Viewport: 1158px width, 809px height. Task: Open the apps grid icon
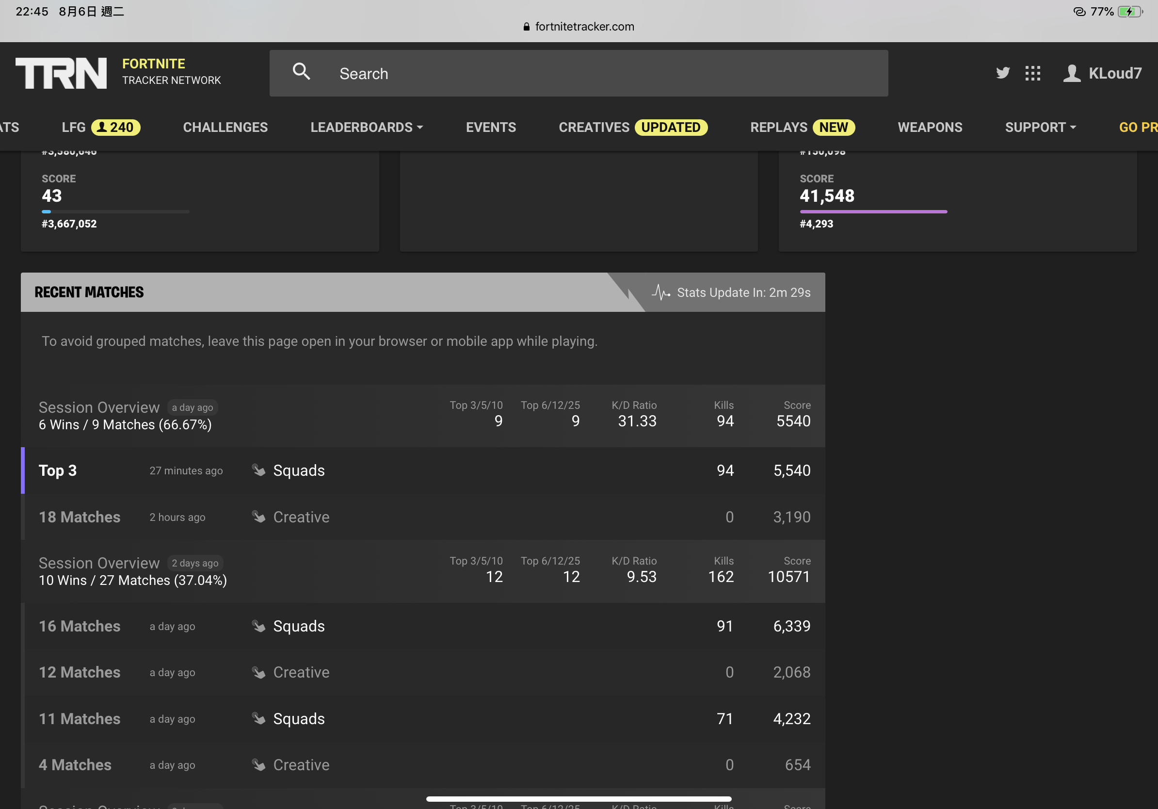(1032, 73)
